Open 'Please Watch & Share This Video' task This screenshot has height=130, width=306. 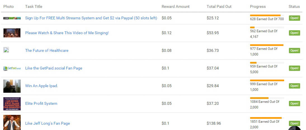[67, 33]
